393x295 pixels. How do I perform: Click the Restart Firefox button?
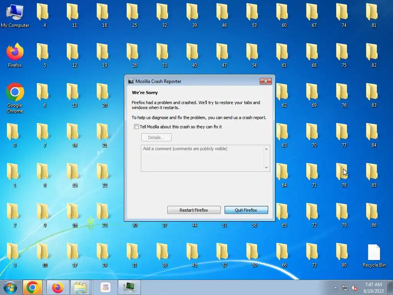tap(194, 210)
